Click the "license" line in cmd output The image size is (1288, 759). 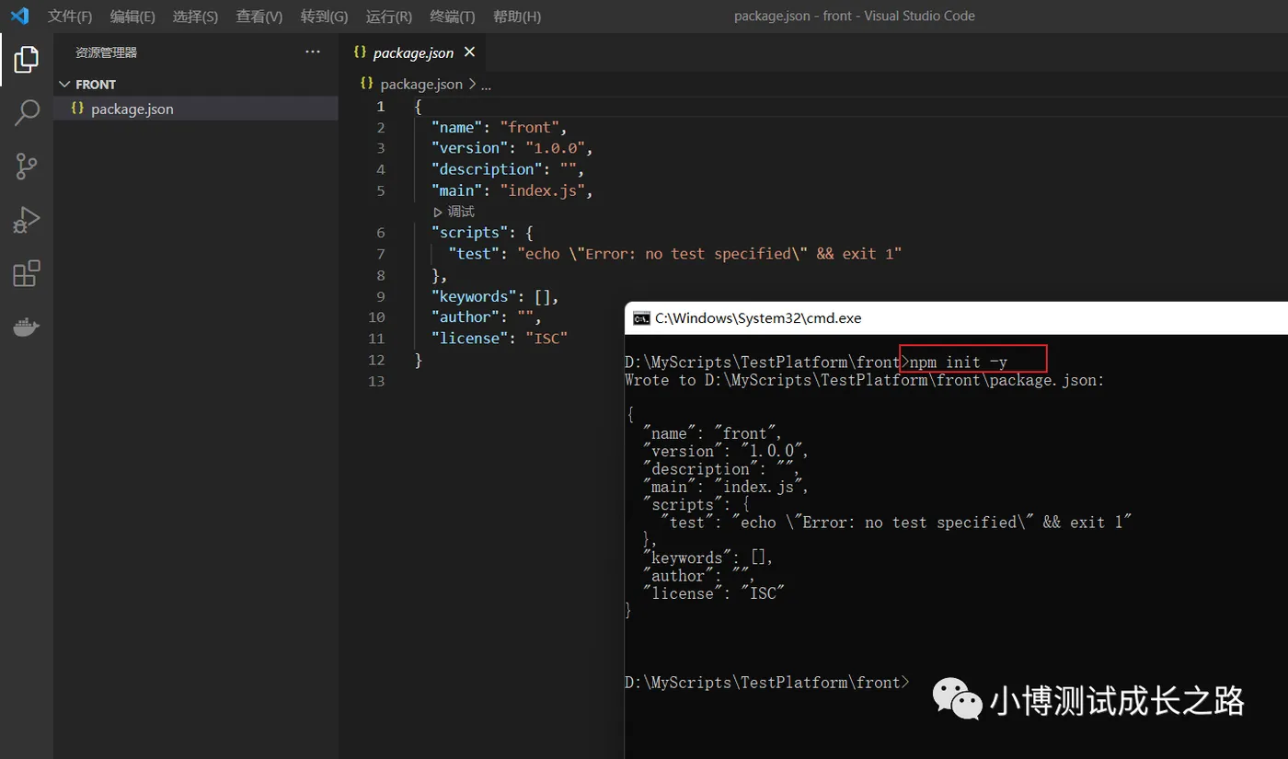click(713, 593)
